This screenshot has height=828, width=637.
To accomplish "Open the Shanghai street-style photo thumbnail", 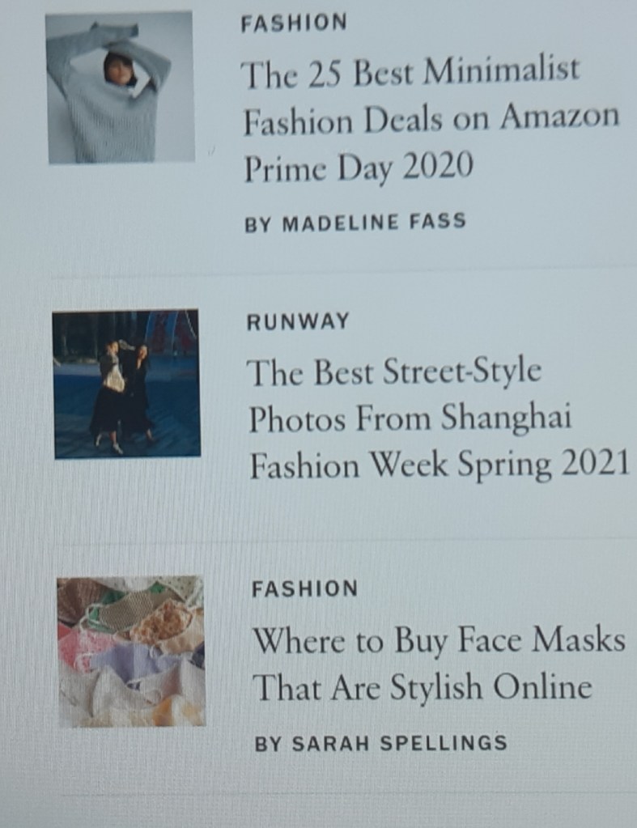I will pyautogui.click(x=126, y=384).
